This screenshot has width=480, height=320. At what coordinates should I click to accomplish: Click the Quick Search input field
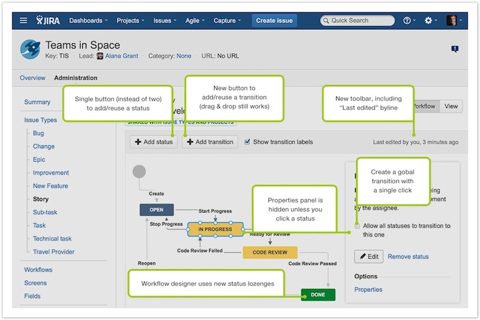(358, 21)
